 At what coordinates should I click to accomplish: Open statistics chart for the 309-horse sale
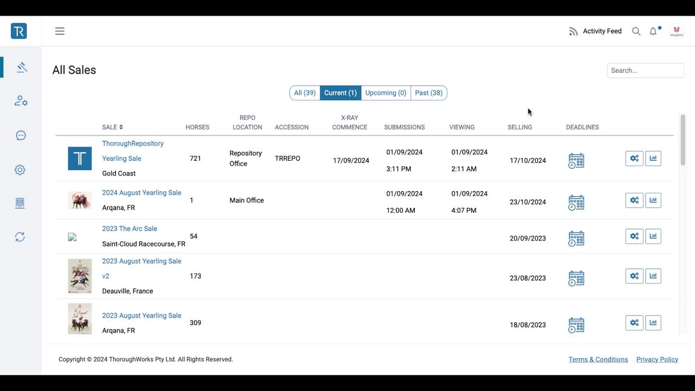[x=653, y=323]
